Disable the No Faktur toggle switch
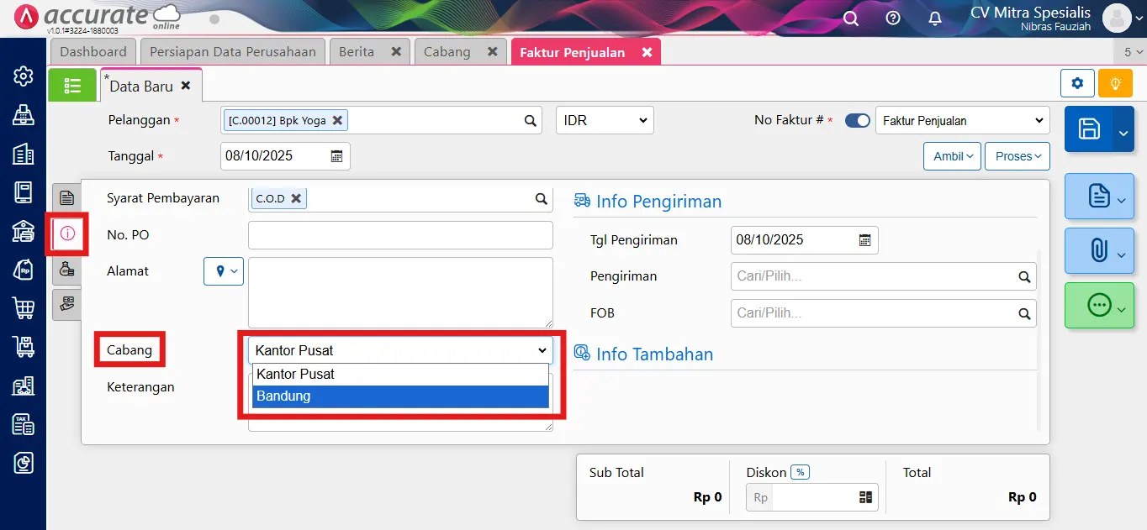The height and width of the screenshot is (530, 1147). 858,120
